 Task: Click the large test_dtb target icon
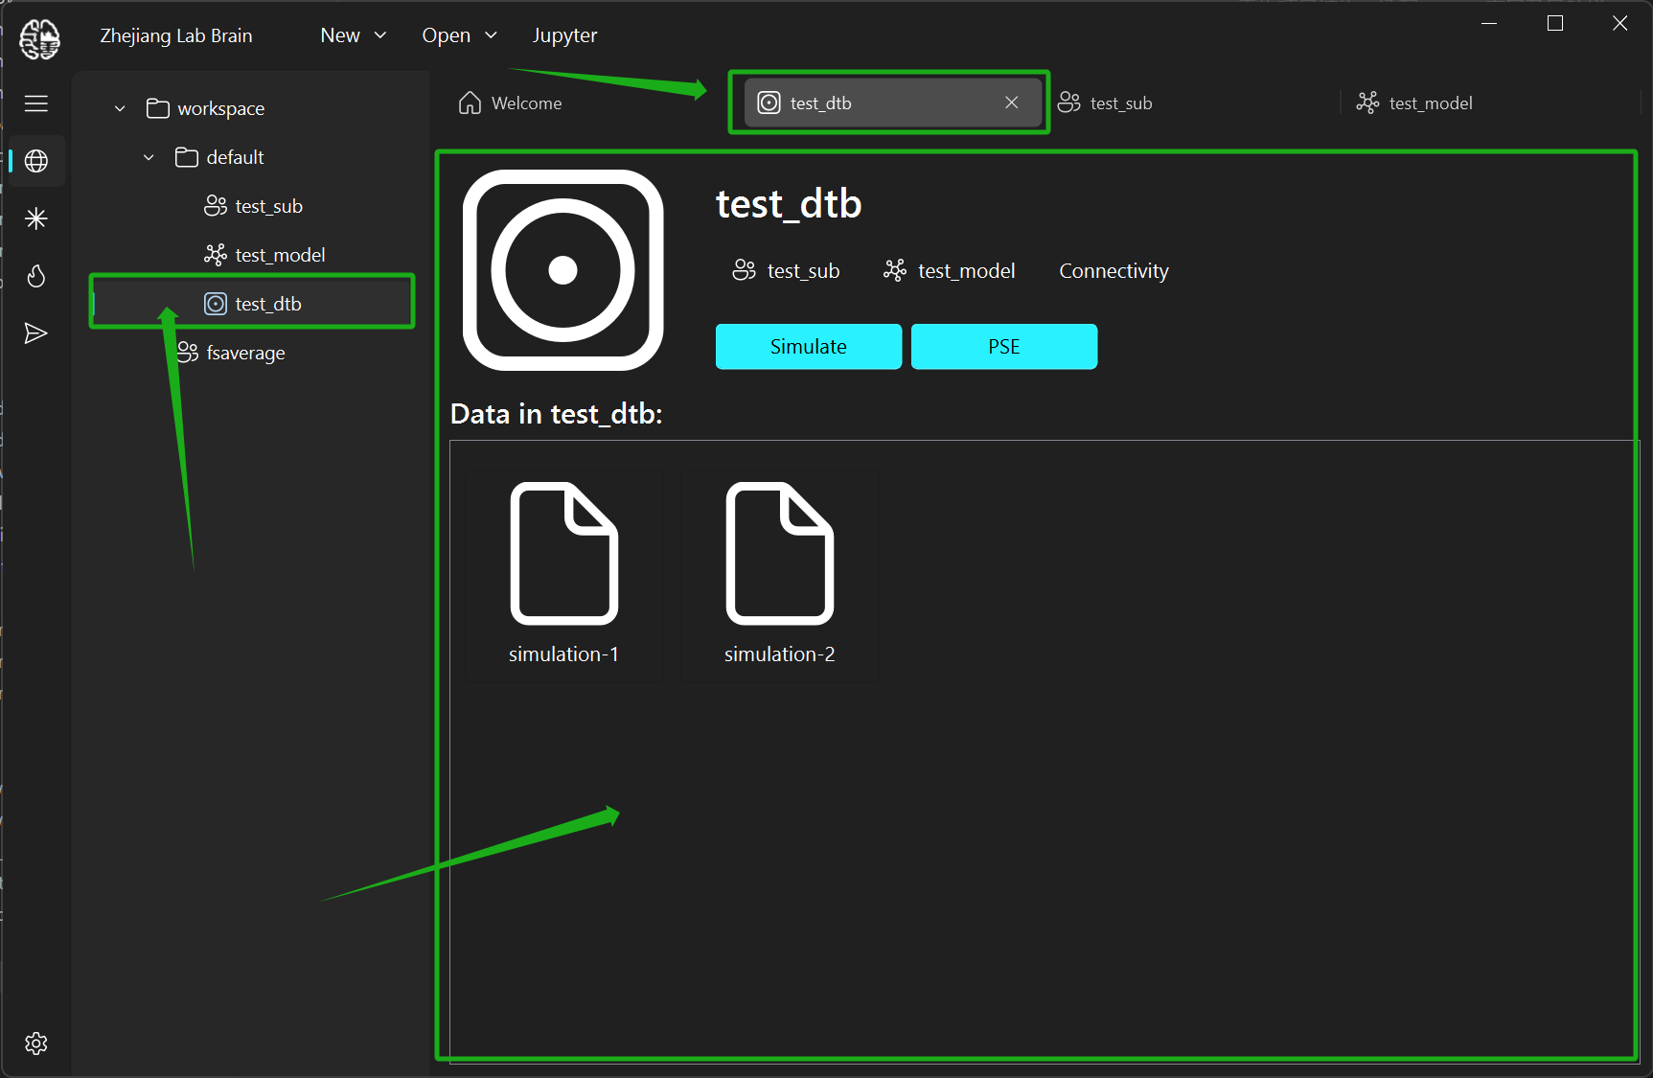tap(563, 270)
